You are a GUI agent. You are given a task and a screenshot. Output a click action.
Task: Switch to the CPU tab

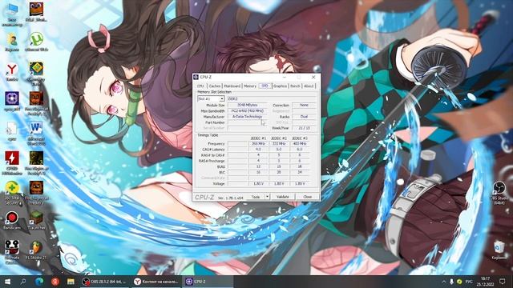pyautogui.click(x=200, y=86)
